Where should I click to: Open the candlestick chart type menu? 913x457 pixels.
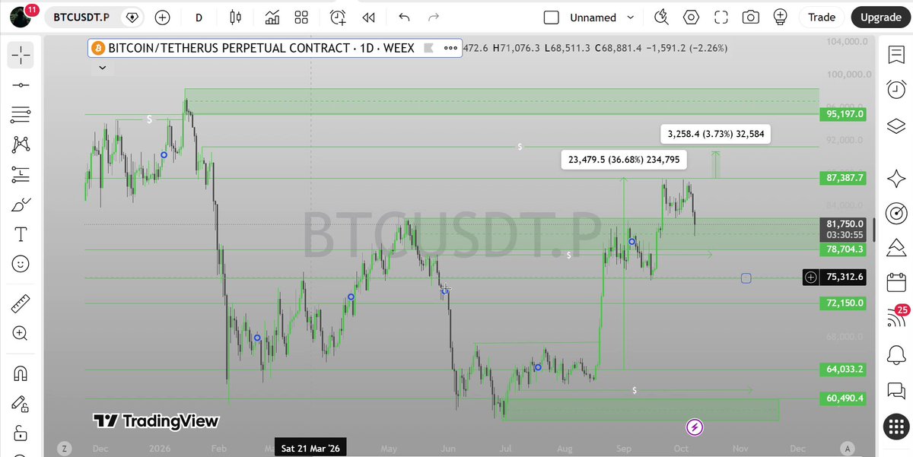pyautogui.click(x=234, y=17)
